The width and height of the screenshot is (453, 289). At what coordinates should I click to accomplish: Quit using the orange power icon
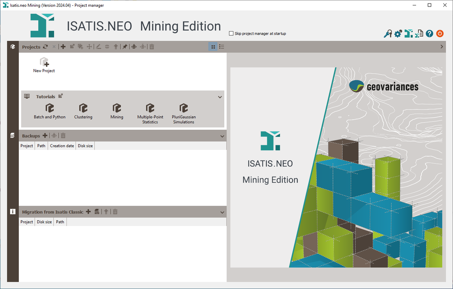pos(440,34)
